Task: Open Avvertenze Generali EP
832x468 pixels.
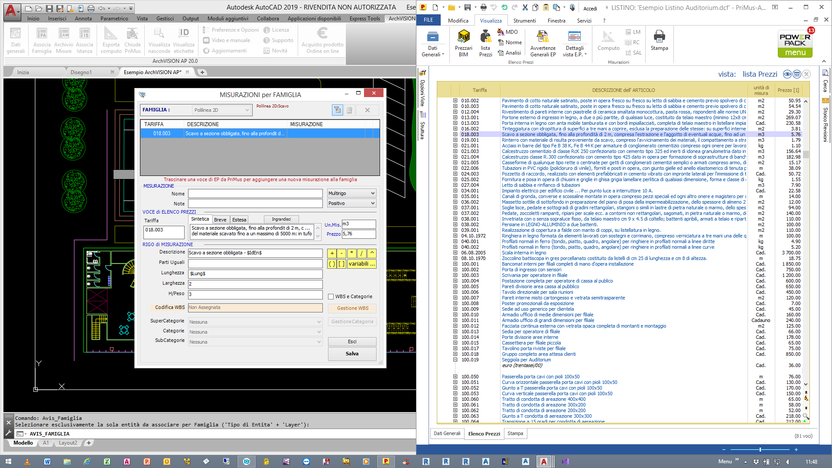Action: coord(543,43)
